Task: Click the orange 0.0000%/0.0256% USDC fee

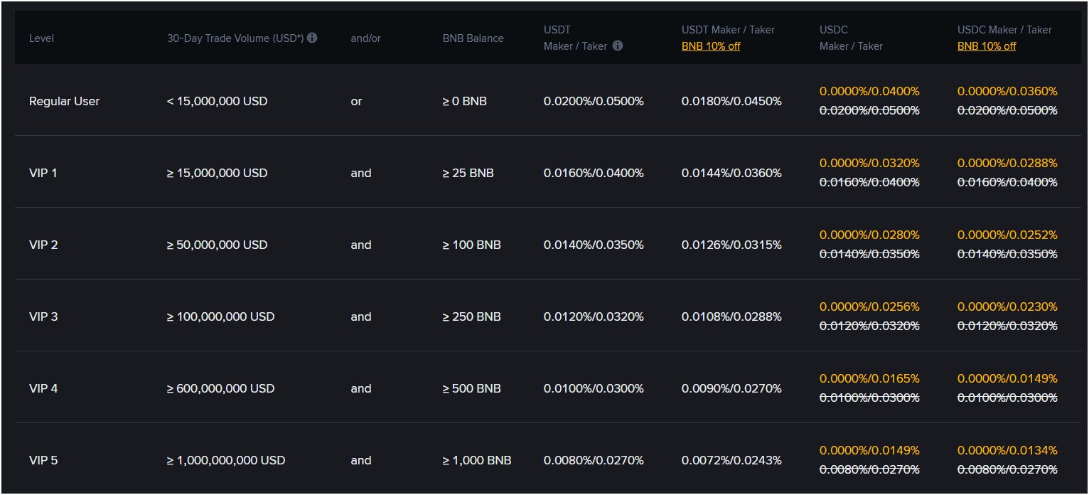Action: tap(869, 307)
